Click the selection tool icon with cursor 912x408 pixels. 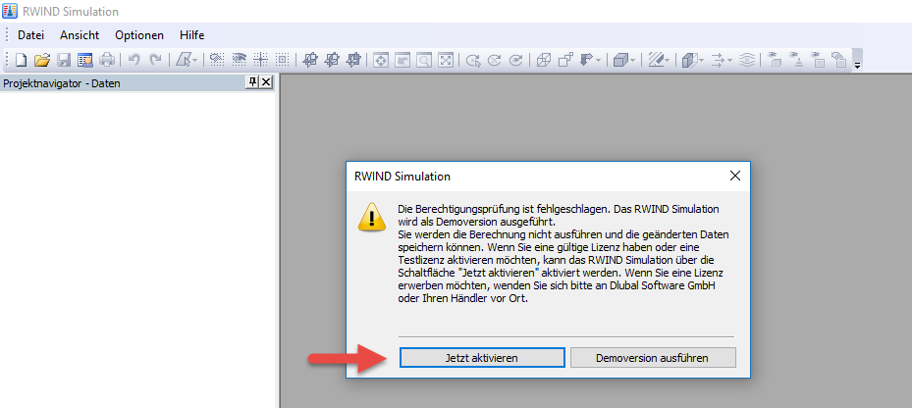click(x=184, y=59)
